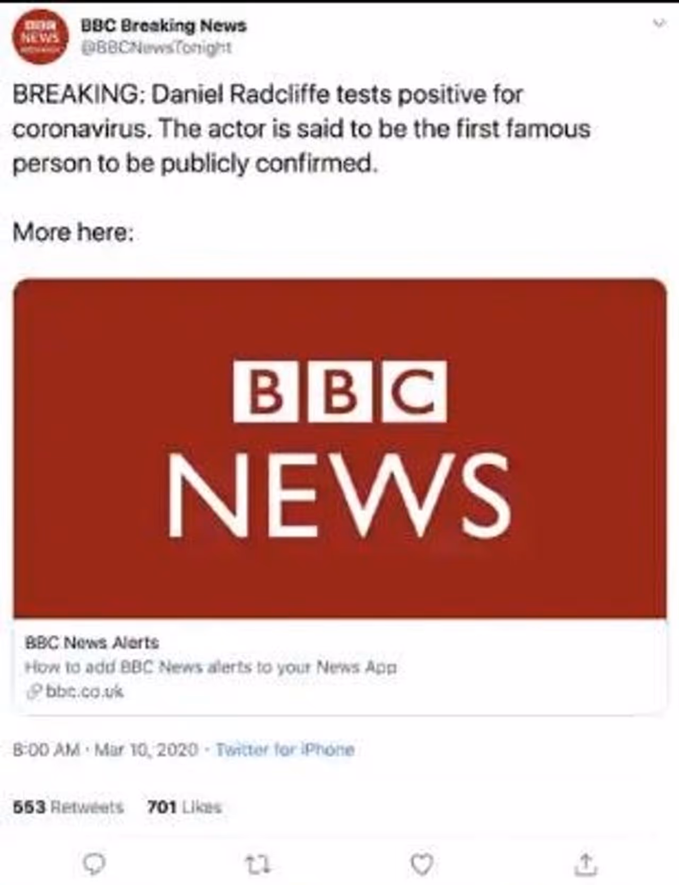Click the reply speech bubble icon
Viewport: 679px width, 885px height.
[x=95, y=864]
